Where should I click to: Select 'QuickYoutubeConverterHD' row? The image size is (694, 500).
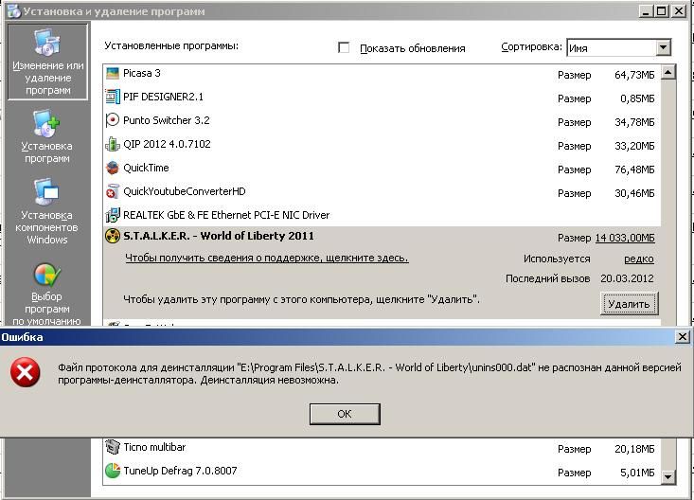click(382, 192)
